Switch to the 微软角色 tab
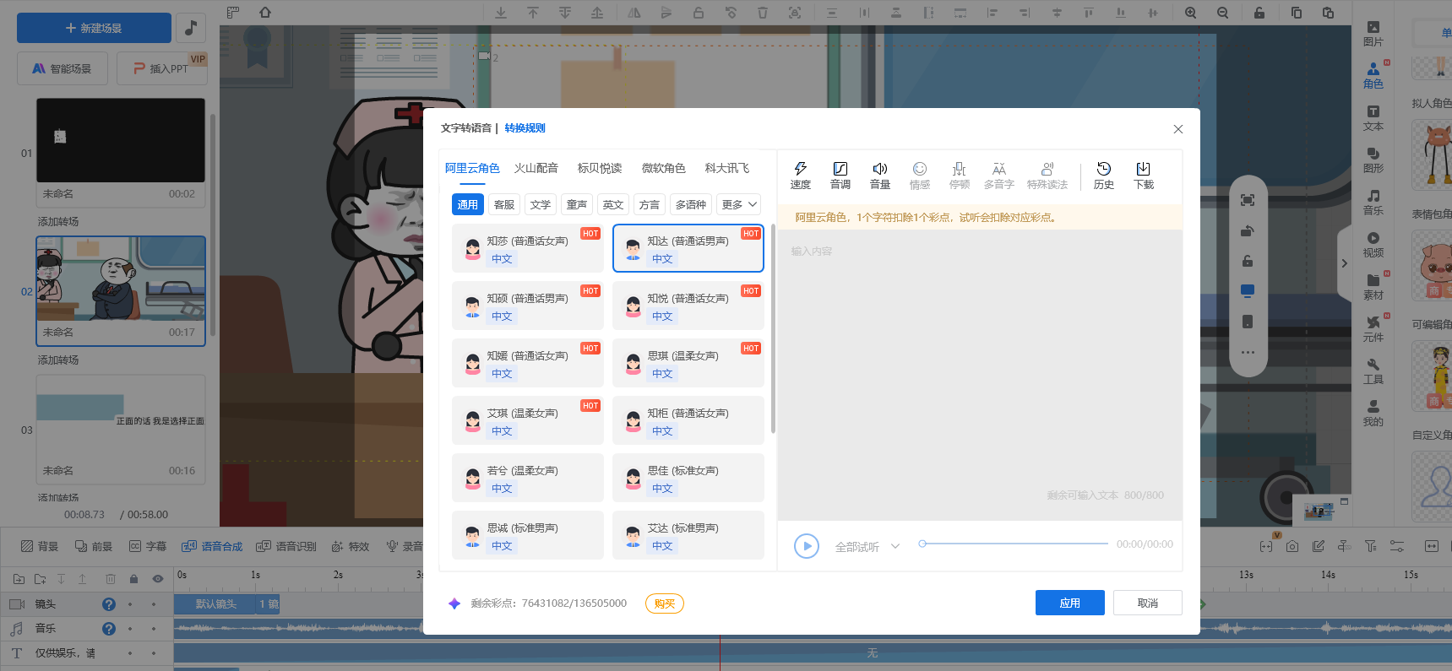1452x671 pixels. point(663,168)
